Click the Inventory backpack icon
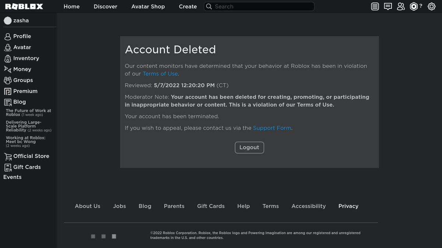The image size is (442, 248). tap(7, 58)
